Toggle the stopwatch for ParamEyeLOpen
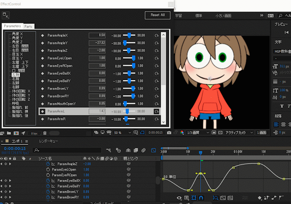The width and height of the screenshot is (291, 204). pos(48,169)
